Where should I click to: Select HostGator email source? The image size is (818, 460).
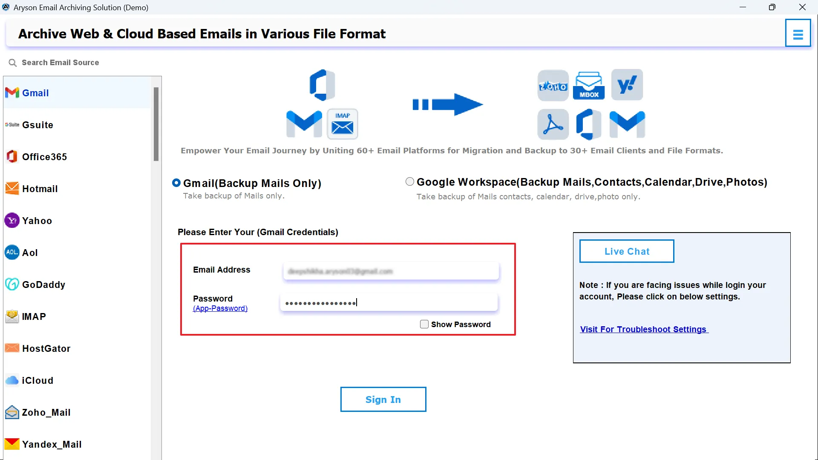(78, 348)
